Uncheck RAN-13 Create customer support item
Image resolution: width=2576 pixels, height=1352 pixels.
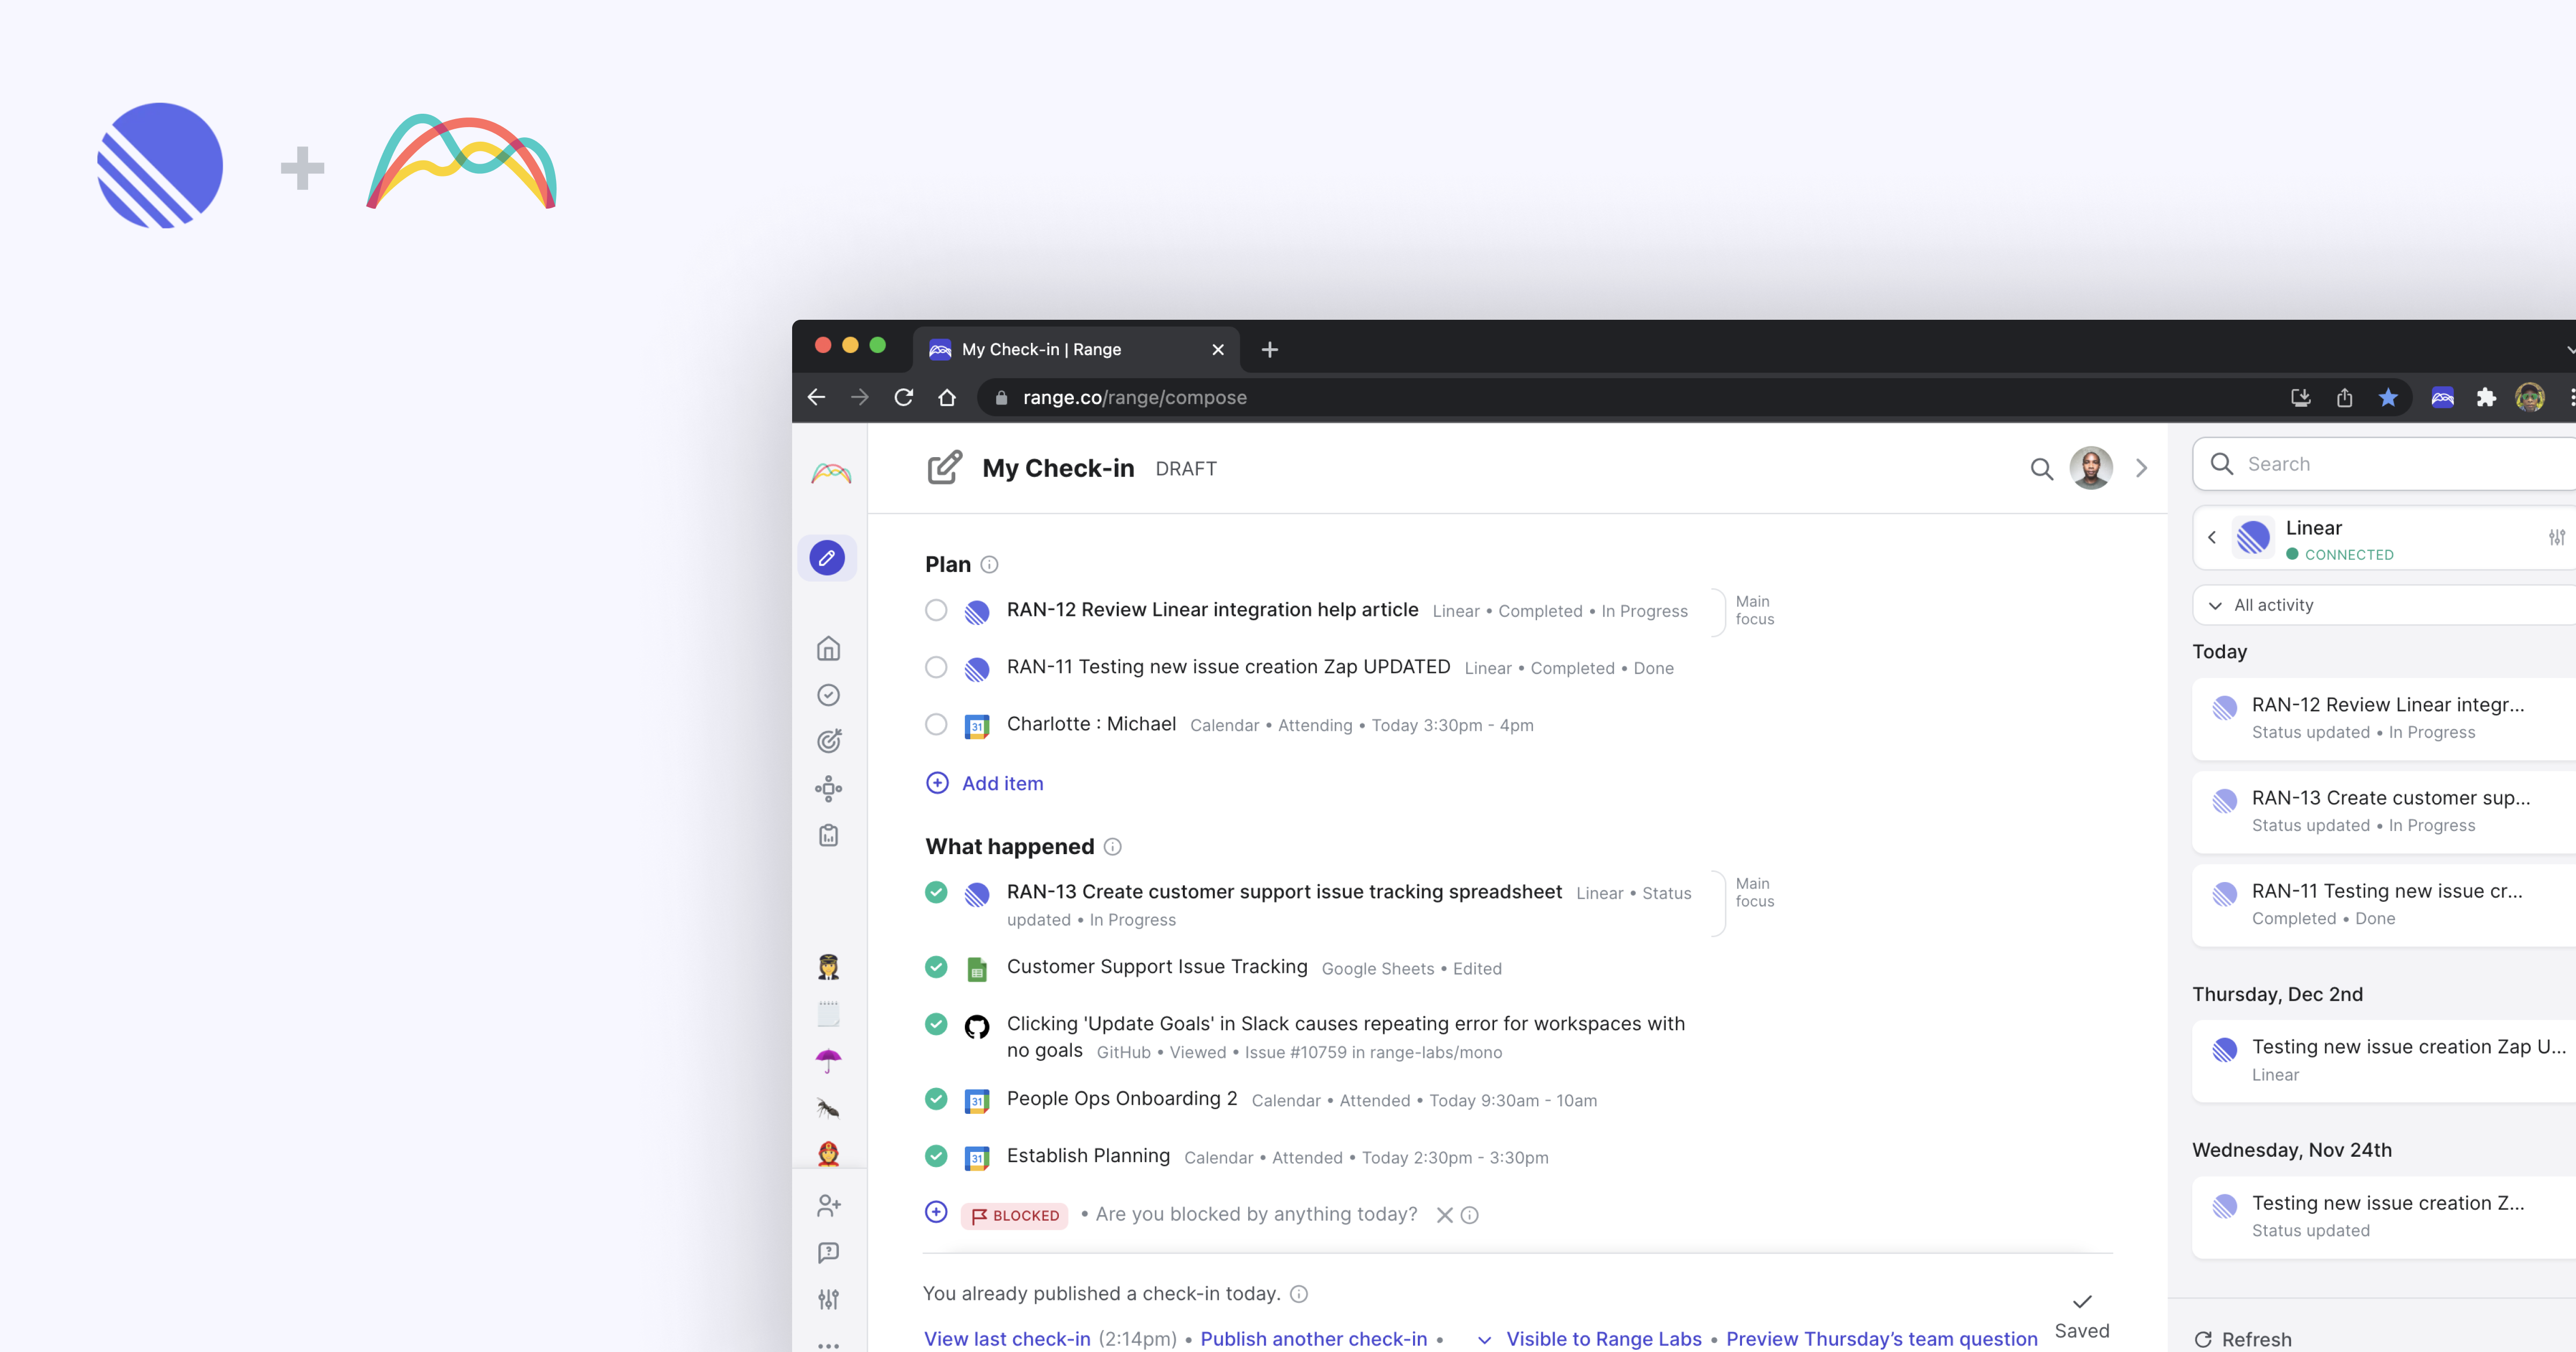pos(936,892)
